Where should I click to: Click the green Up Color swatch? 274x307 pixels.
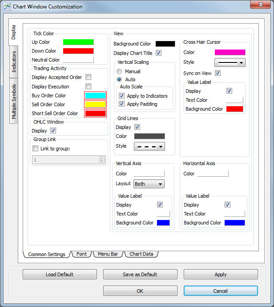78,42
